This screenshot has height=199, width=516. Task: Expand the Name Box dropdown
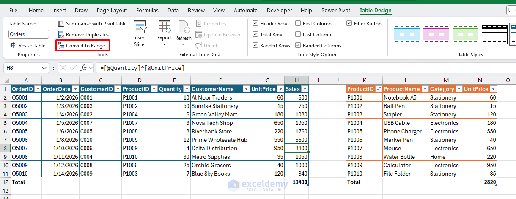pos(45,68)
